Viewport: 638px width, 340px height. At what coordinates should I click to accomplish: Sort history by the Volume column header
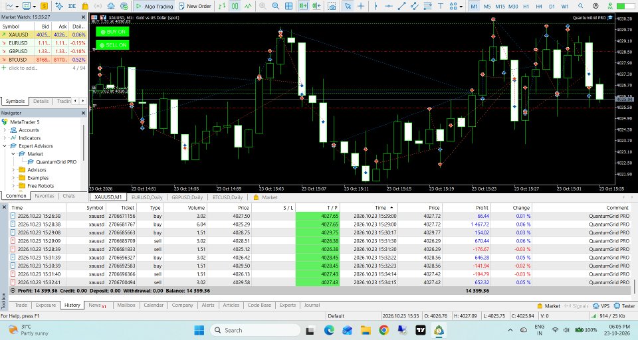click(x=185, y=207)
